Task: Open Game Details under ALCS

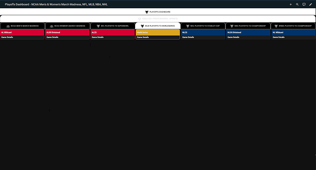Action: click(x=113, y=37)
